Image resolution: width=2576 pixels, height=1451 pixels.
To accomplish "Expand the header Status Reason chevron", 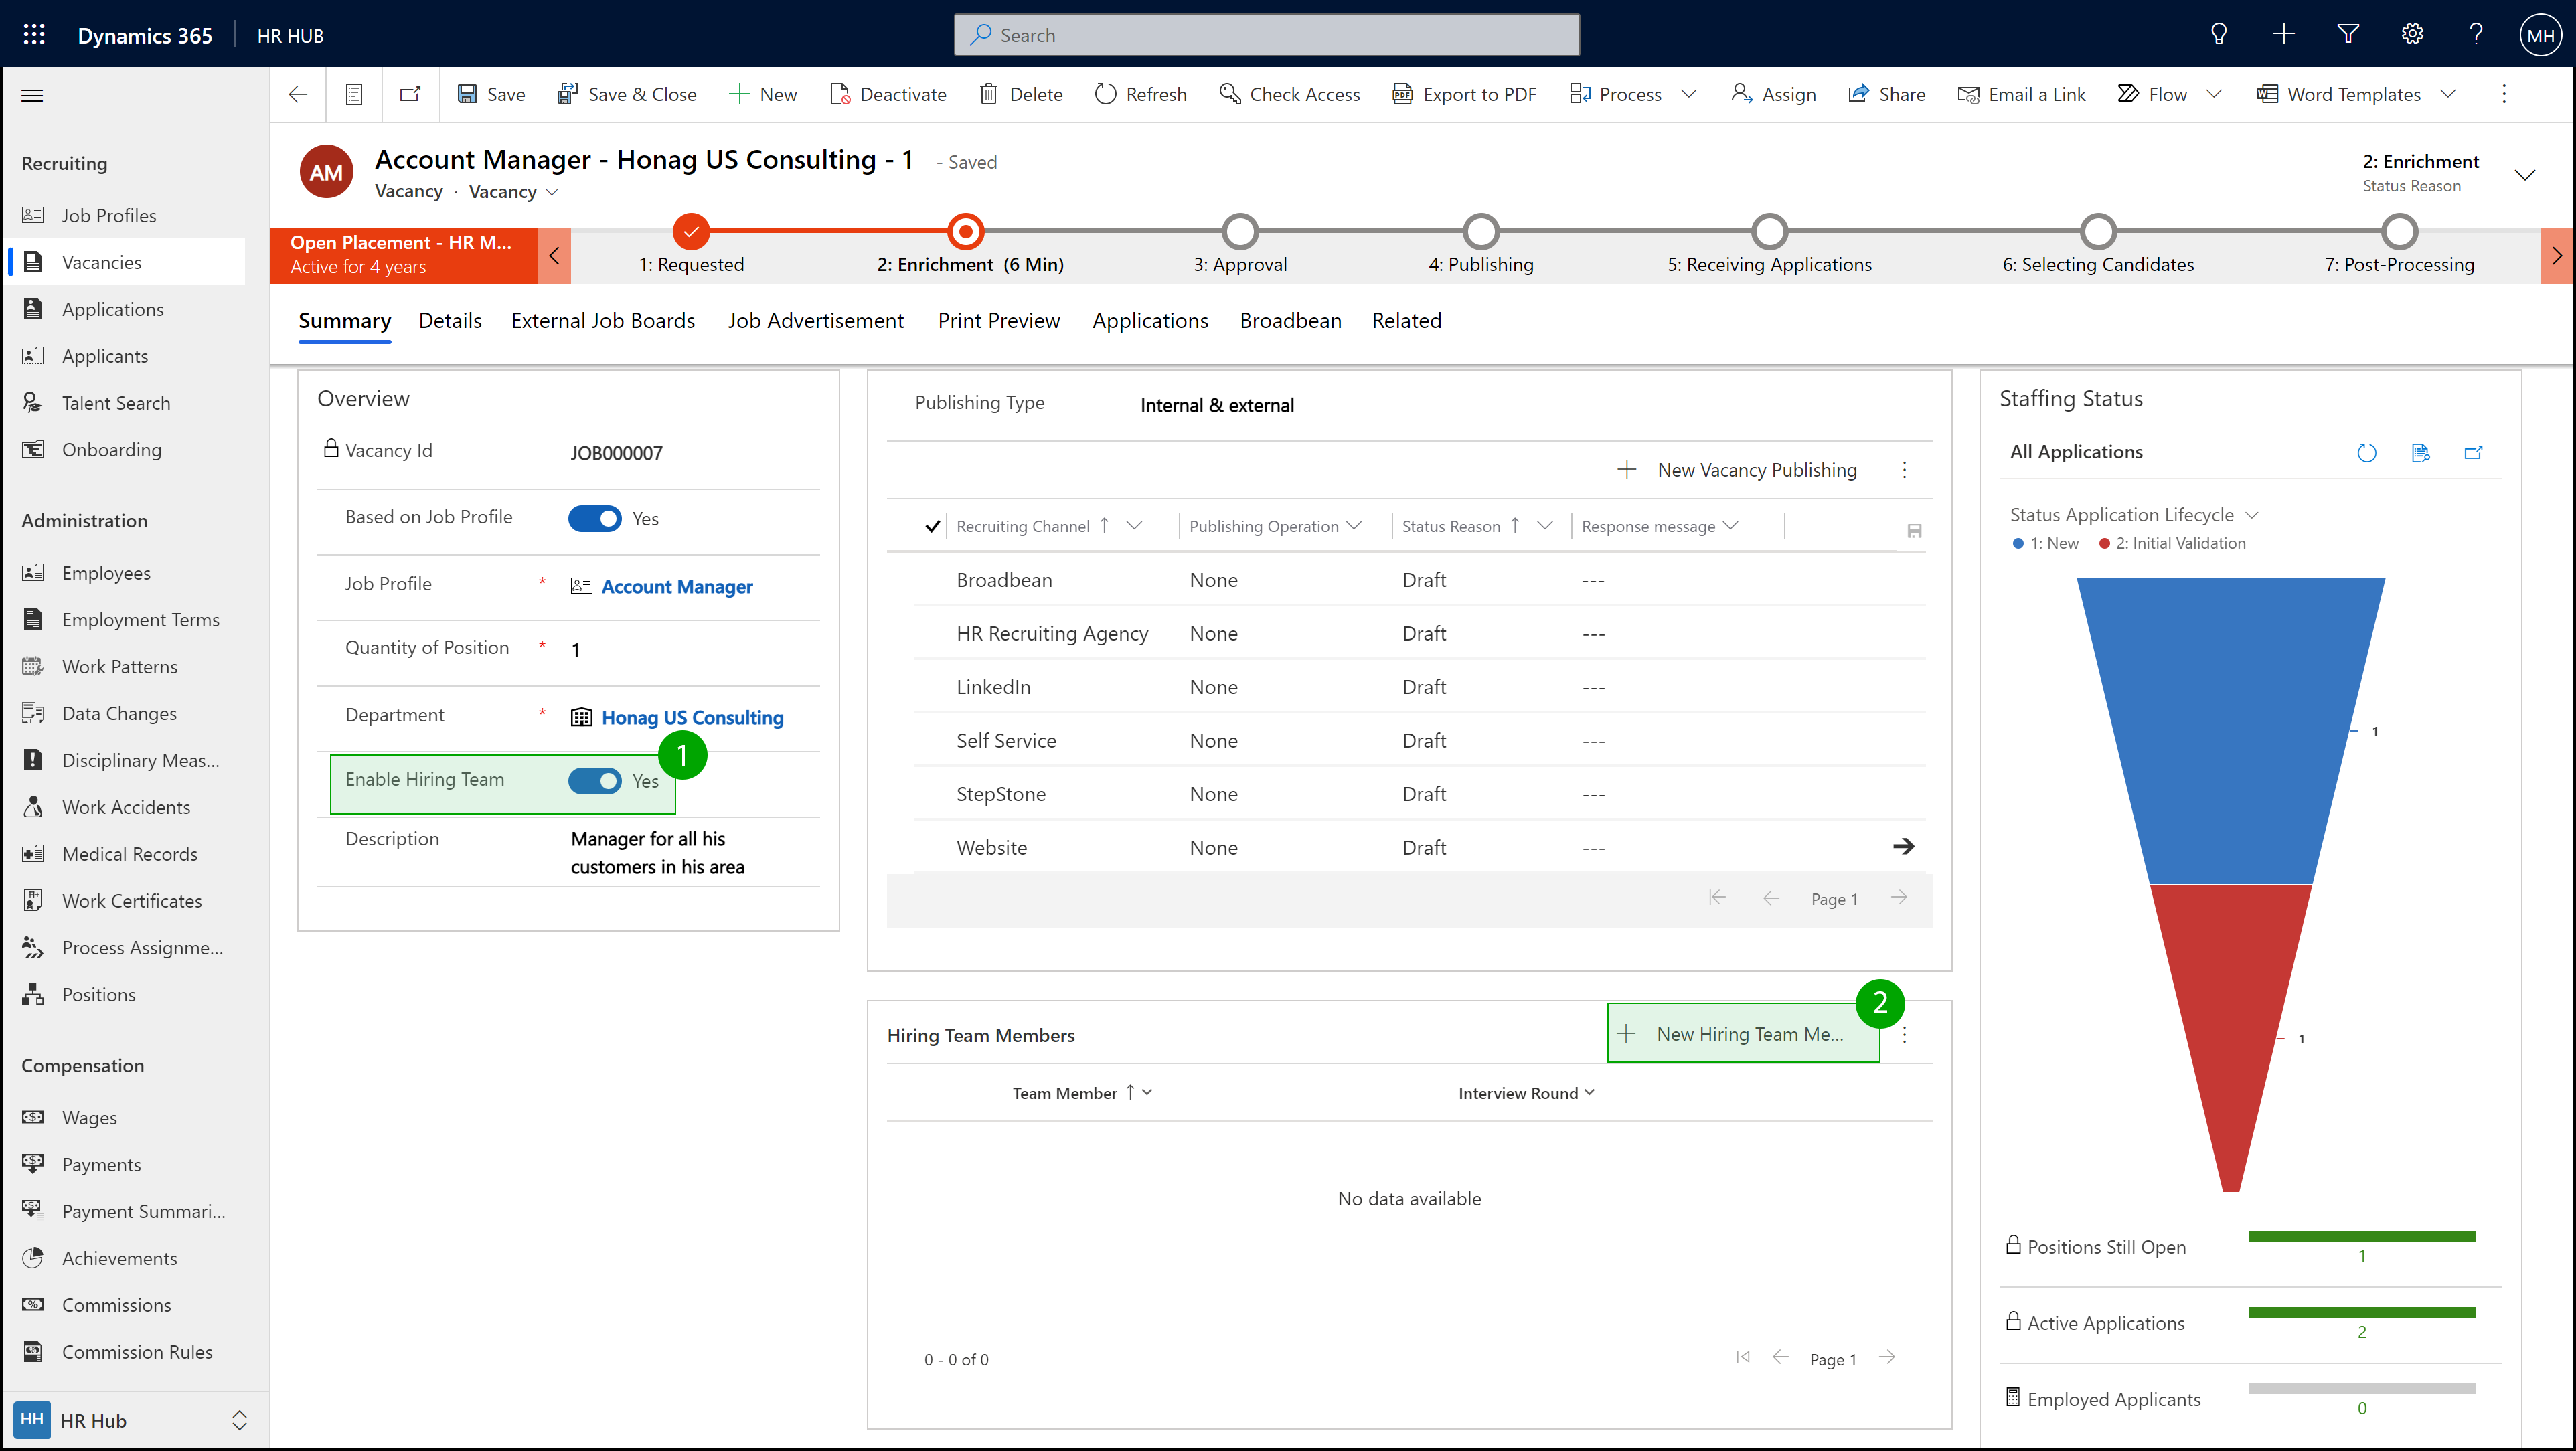I will (2525, 175).
